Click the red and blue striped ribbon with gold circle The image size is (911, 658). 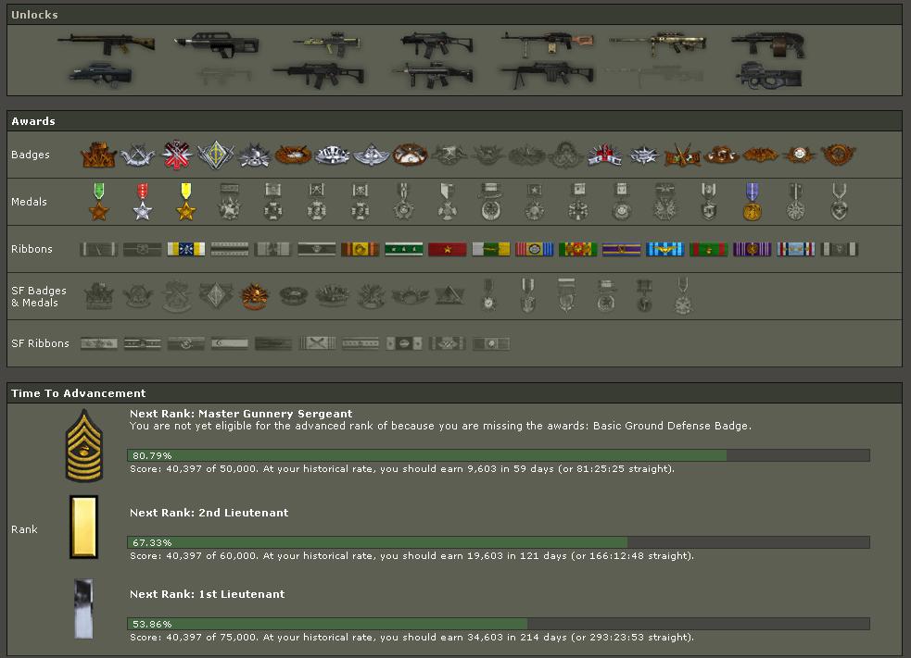535,249
